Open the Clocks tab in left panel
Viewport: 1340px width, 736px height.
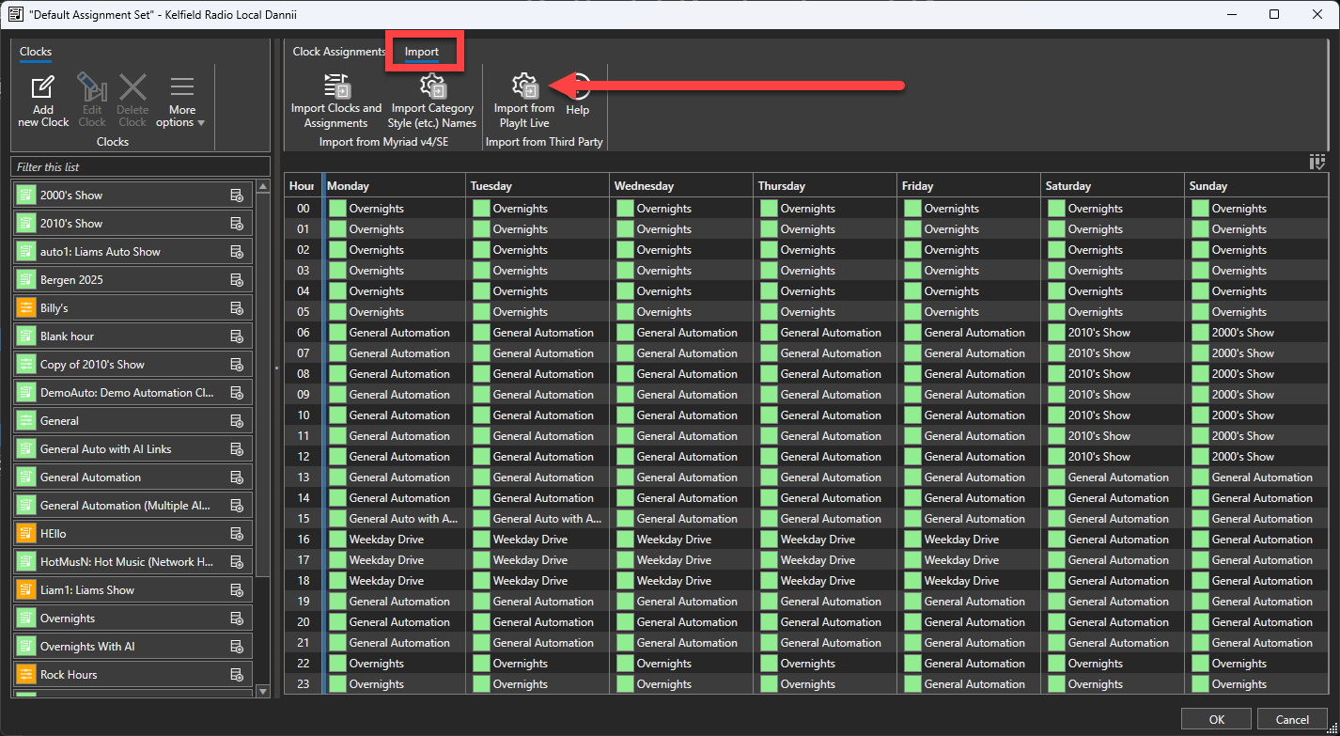pyautogui.click(x=36, y=52)
